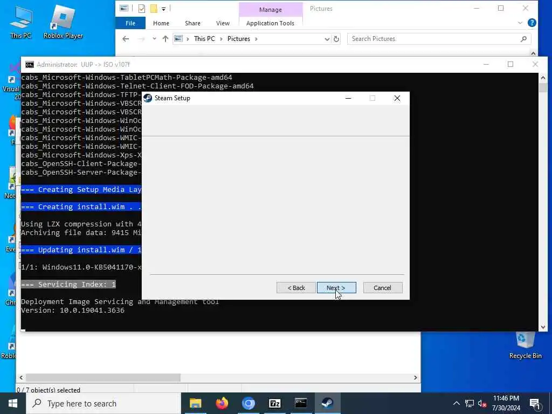Click the console scrollbar up arrow
The image size is (552, 414).
click(543, 78)
